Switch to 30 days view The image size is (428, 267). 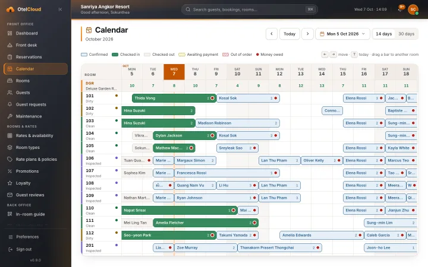coord(407,34)
